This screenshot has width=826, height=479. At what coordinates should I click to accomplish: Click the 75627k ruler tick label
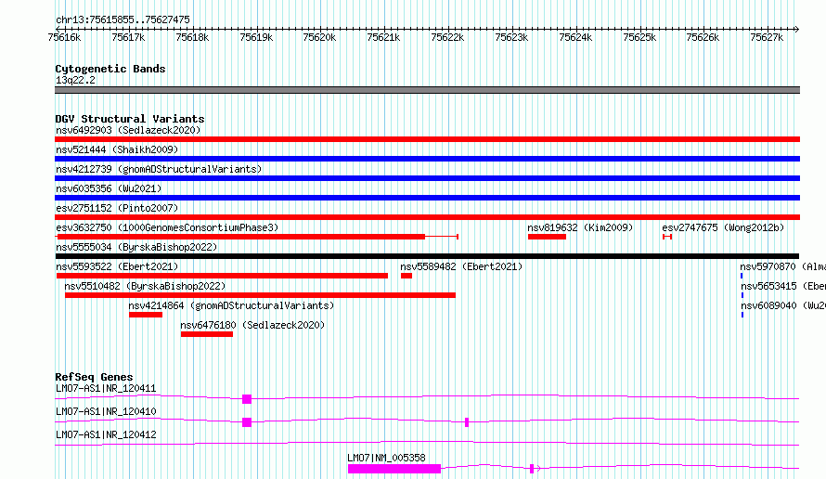coord(767,37)
